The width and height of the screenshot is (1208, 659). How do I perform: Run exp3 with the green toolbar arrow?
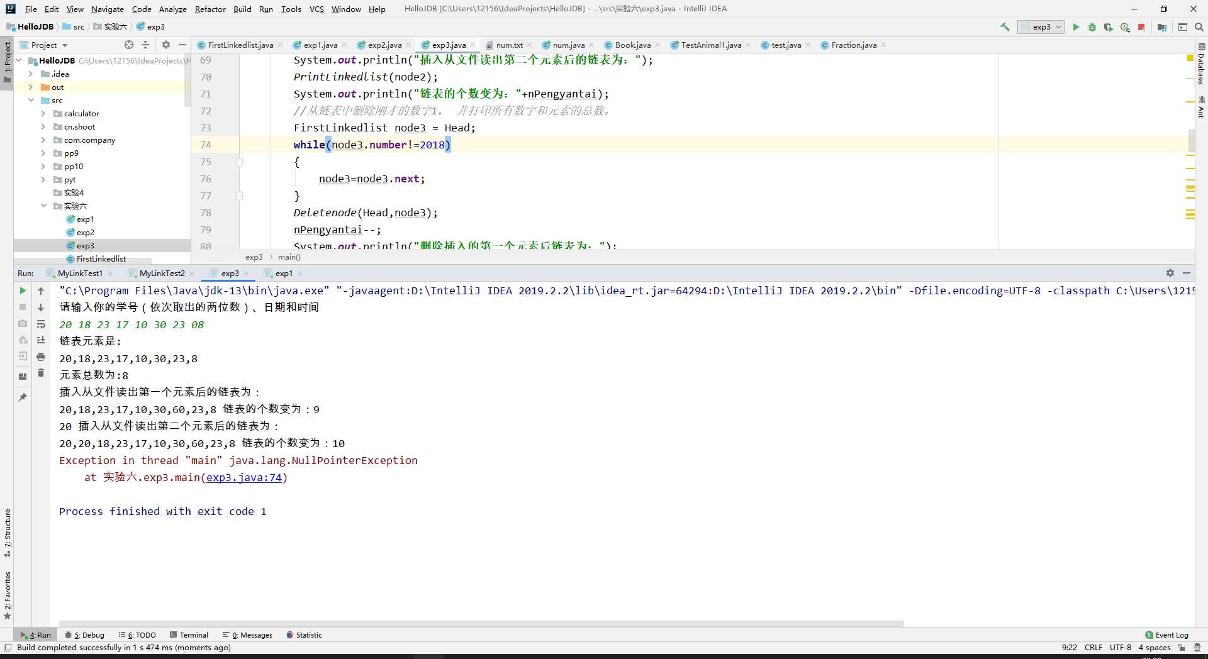point(1076,27)
